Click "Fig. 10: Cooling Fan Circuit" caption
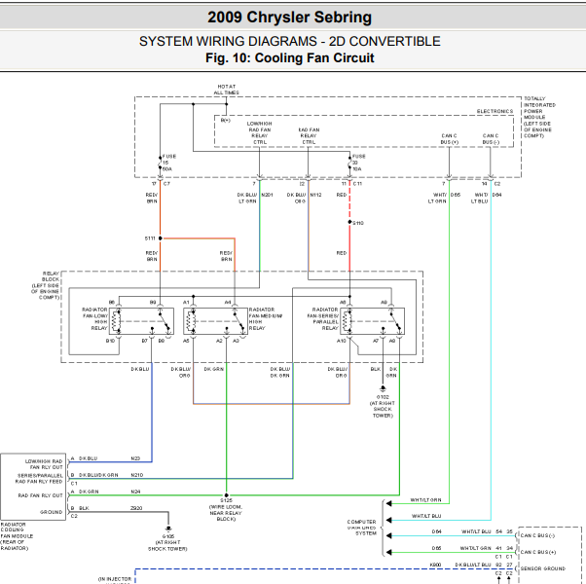Screen dimensions: 586x584 (290, 58)
